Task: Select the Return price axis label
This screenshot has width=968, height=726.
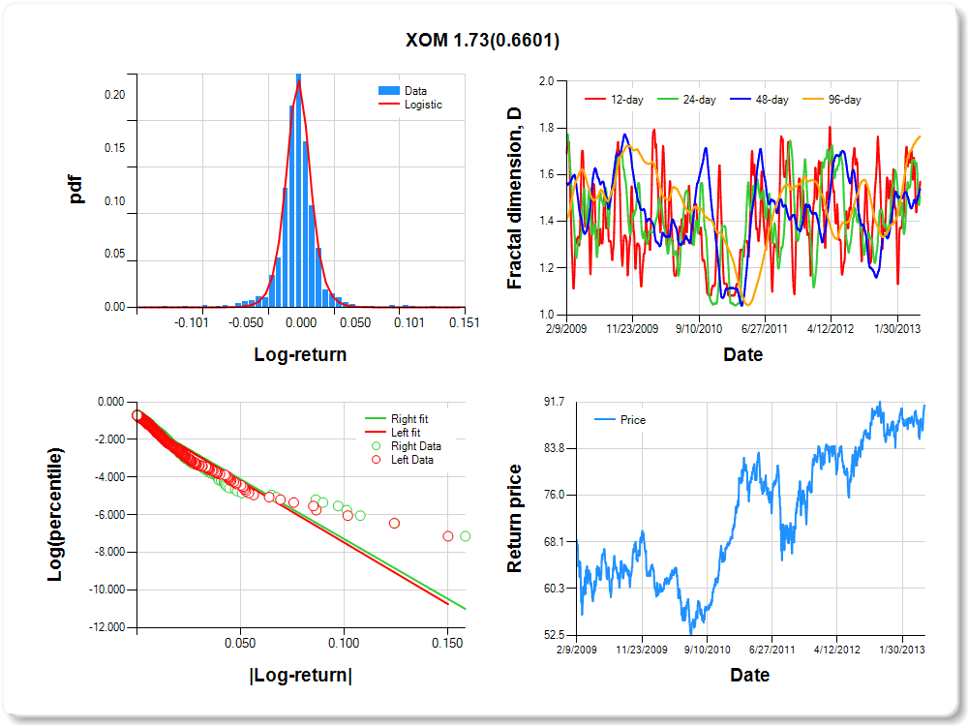Action: 515,518
